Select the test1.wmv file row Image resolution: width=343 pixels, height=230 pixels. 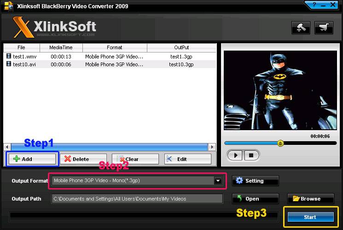[x=110, y=57]
